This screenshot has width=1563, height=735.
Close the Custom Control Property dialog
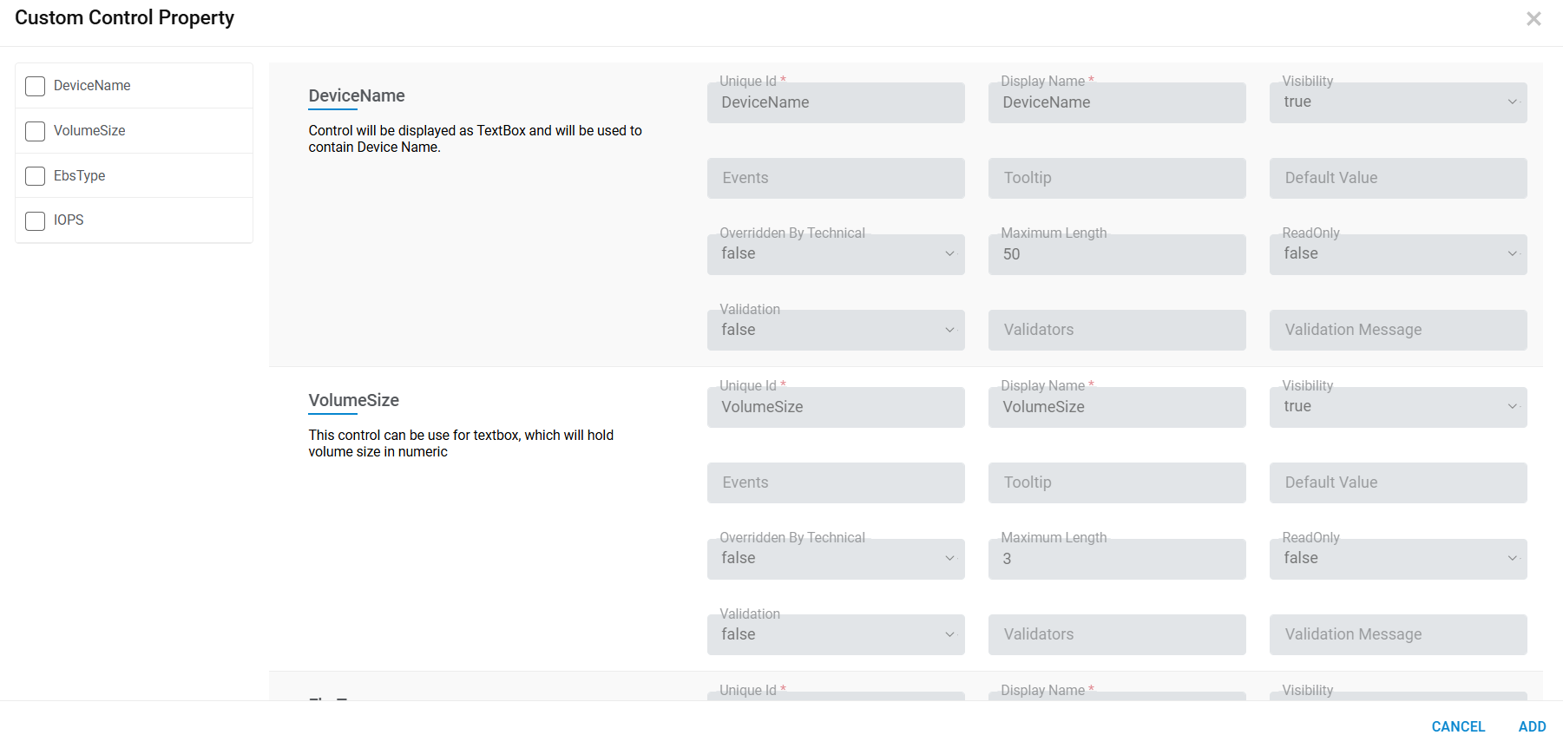click(x=1533, y=19)
